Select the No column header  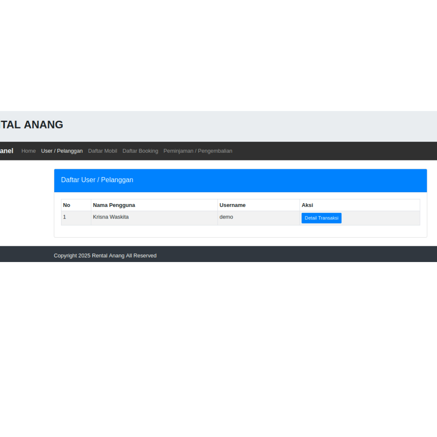point(67,205)
